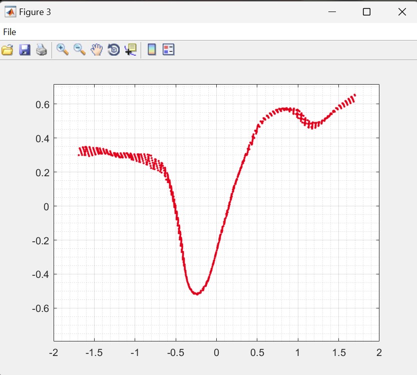
Task: Enable the Rotate 3D tool
Action: click(x=114, y=50)
